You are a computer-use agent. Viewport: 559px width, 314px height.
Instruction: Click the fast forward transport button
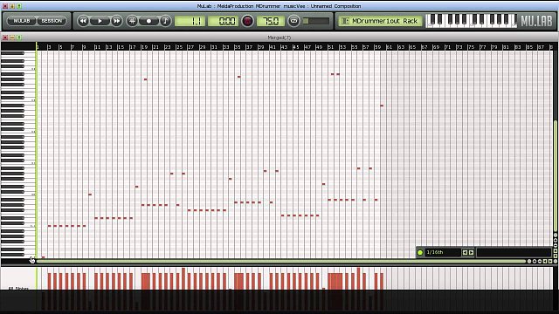[116, 21]
